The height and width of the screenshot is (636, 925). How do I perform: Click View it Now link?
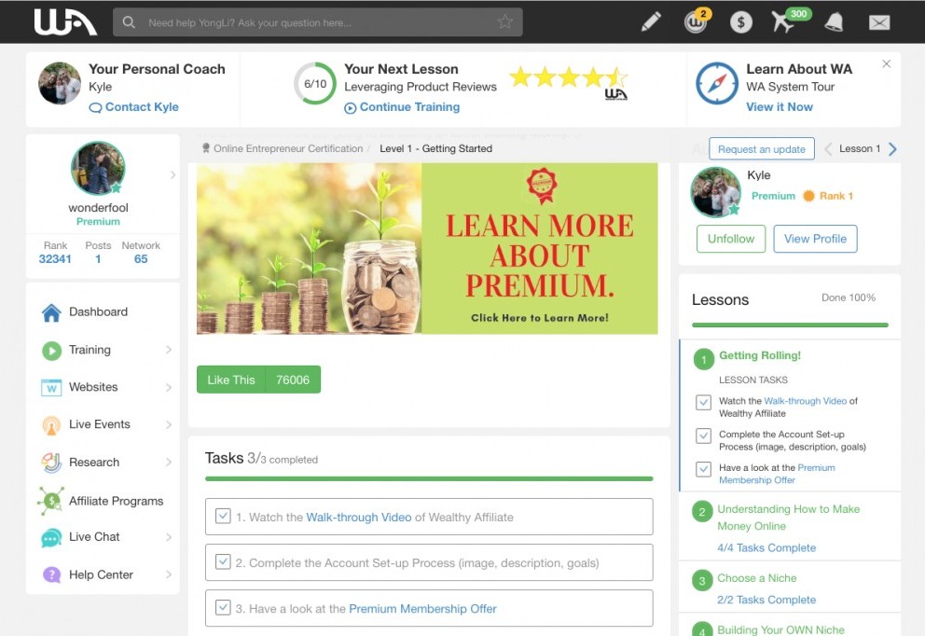point(780,107)
